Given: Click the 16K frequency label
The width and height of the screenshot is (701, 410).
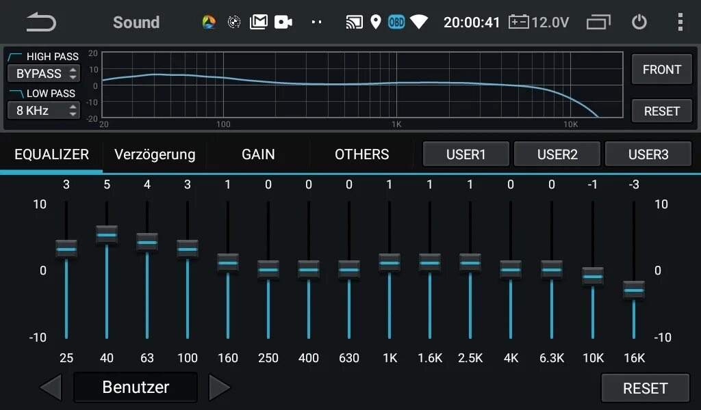Looking at the screenshot, I should tap(635, 358).
